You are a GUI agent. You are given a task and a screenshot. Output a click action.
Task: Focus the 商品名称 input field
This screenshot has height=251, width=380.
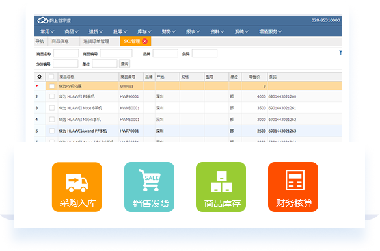pos(66,53)
